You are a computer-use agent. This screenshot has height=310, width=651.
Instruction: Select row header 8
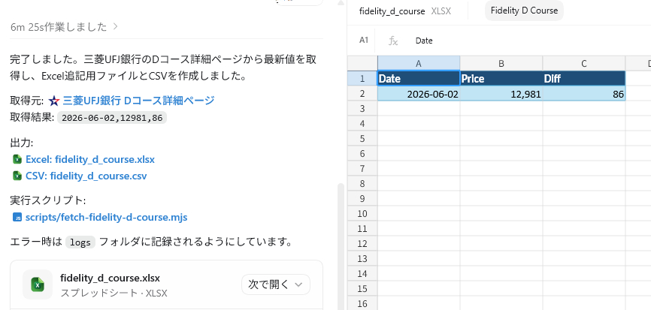pyautogui.click(x=362, y=184)
